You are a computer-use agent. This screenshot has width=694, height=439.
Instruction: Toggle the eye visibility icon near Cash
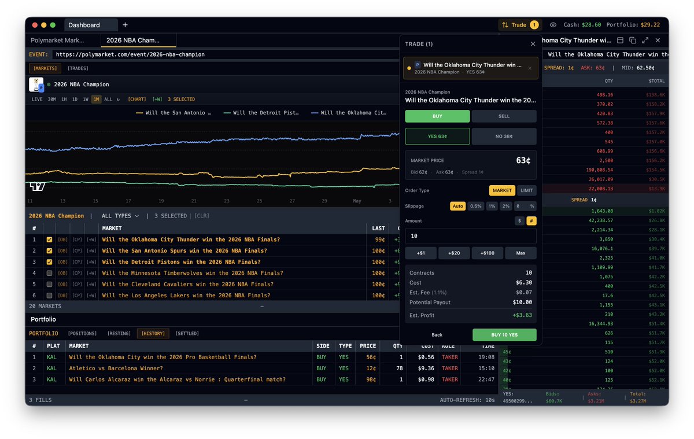tap(553, 25)
